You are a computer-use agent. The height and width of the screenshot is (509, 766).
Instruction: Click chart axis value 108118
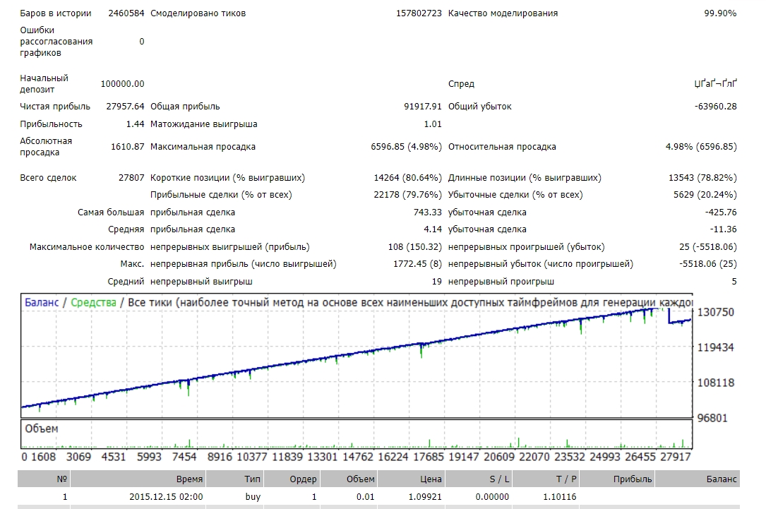click(716, 383)
